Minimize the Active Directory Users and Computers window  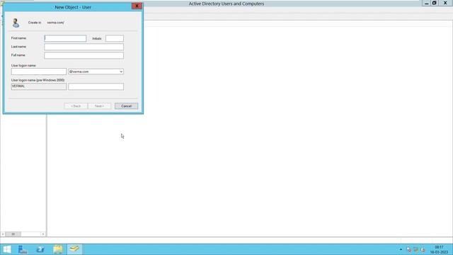click(426, 3)
